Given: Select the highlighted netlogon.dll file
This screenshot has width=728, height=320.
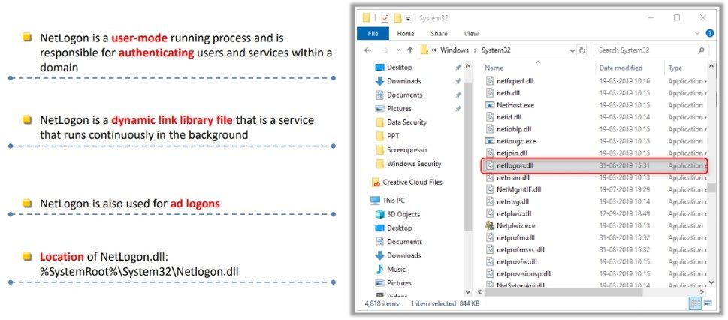Looking at the screenshot, I should tap(594, 165).
